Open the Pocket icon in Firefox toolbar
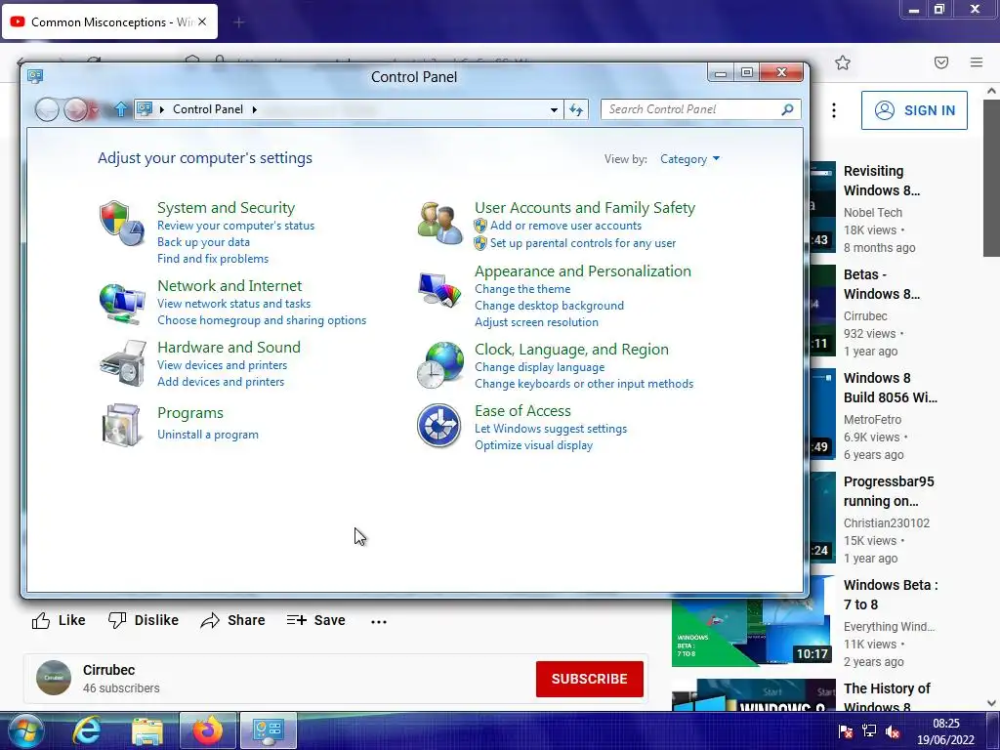Image resolution: width=1000 pixels, height=750 pixels. 941,62
